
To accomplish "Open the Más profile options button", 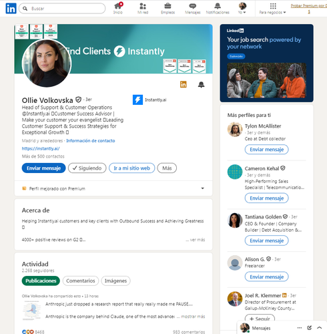I will pyautogui.click(x=167, y=168).
